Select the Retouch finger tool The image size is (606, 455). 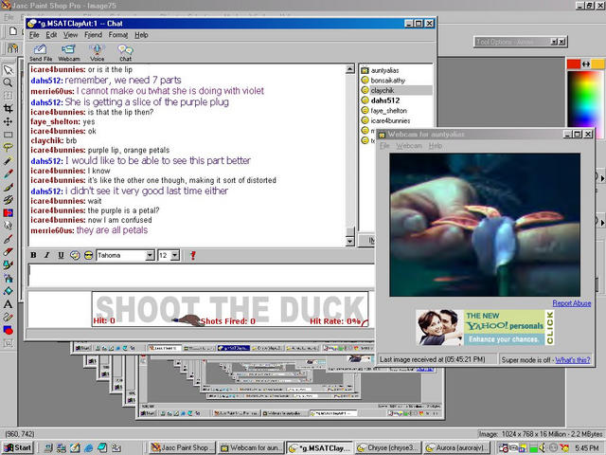tap(8, 226)
